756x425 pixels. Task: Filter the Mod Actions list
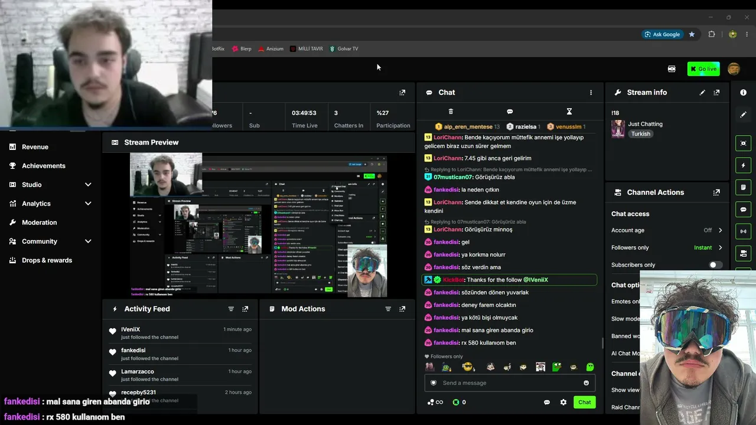coord(388,309)
